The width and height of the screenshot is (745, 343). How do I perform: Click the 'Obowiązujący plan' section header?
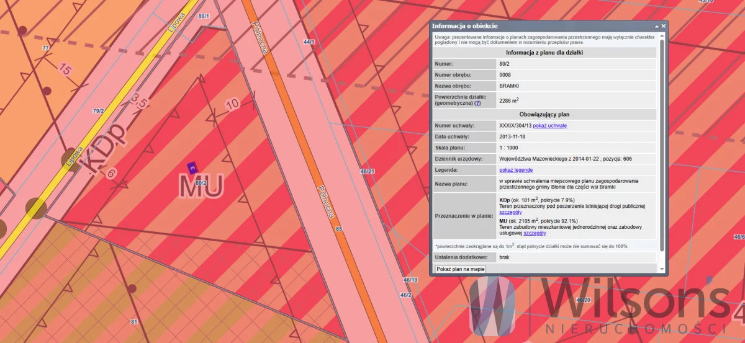point(545,114)
